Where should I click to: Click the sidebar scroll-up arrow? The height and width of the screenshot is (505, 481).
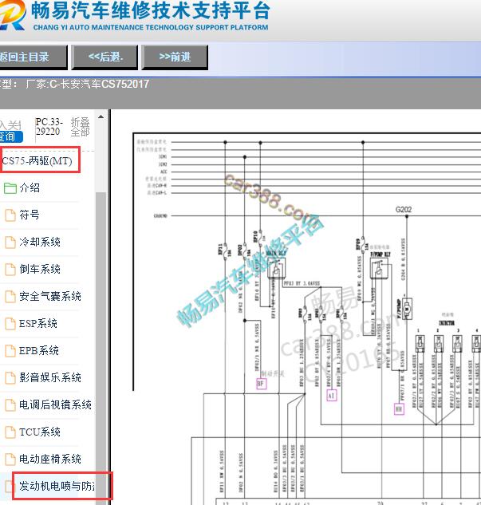101,117
